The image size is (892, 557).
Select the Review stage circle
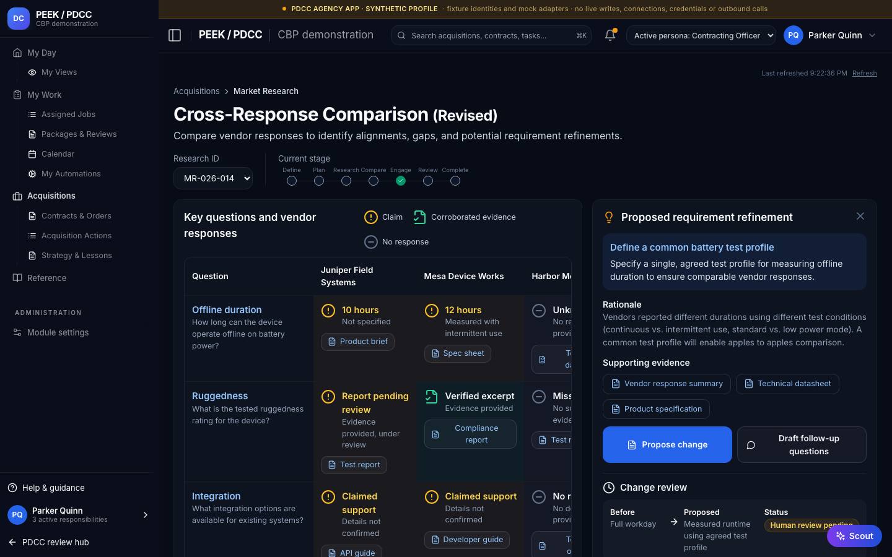pyautogui.click(x=428, y=181)
